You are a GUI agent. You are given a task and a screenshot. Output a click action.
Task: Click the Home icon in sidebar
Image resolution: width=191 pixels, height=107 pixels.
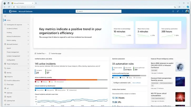tap(5, 20)
